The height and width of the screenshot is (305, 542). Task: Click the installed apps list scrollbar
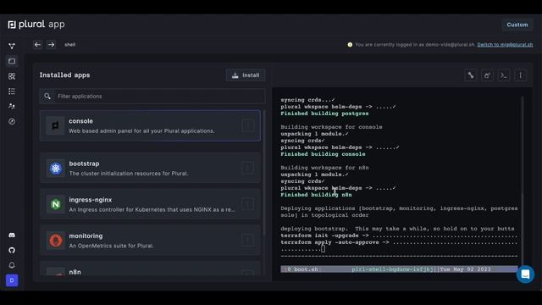point(264,173)
